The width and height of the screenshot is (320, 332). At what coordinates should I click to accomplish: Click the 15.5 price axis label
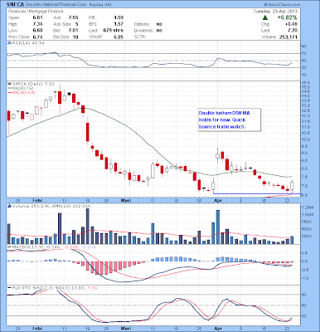tap(306, 83)
